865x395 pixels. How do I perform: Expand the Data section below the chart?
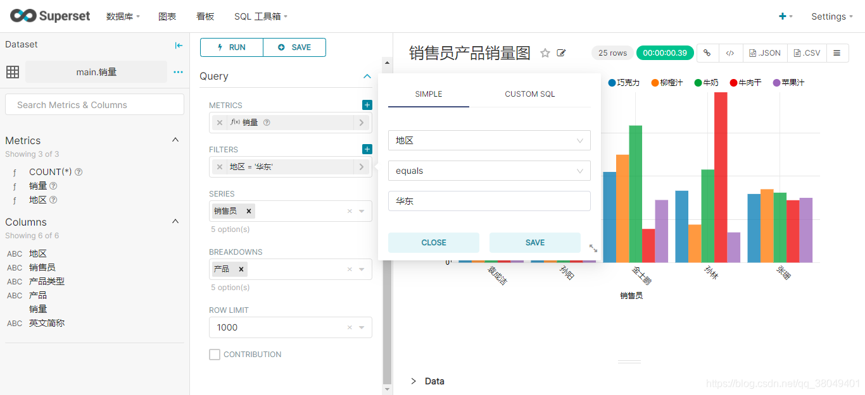pyautogui.click(x=427, y=381)
